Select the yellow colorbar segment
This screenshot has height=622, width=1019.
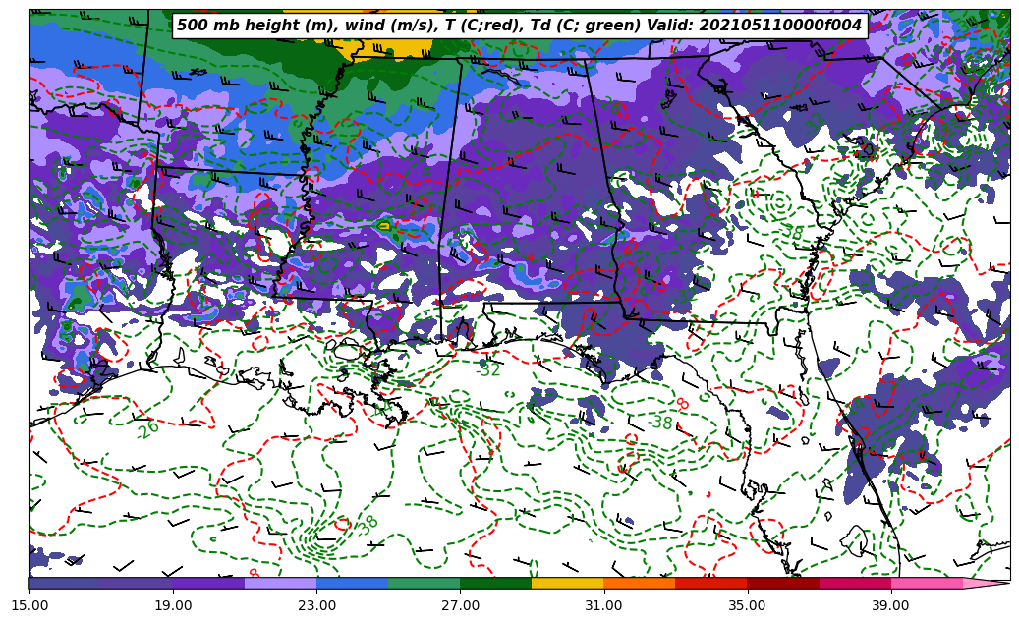(567, 583)
